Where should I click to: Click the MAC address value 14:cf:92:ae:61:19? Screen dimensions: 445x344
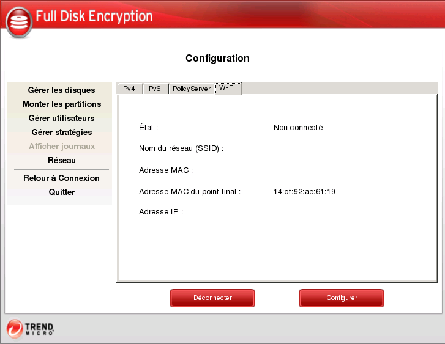pyautogui.click(x=304, y=192)
